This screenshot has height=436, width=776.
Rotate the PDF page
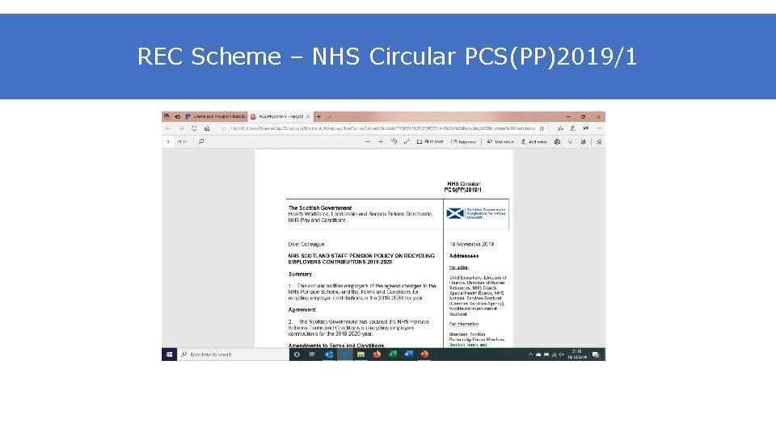click(x=394, y=142)
